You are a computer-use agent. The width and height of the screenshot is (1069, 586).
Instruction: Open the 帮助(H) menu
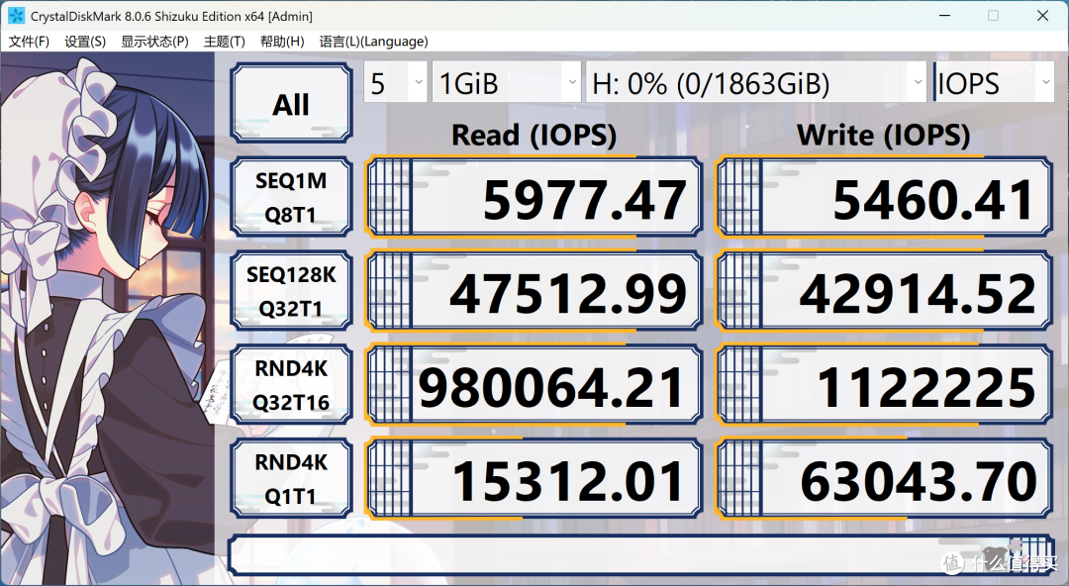coord(282,42)
